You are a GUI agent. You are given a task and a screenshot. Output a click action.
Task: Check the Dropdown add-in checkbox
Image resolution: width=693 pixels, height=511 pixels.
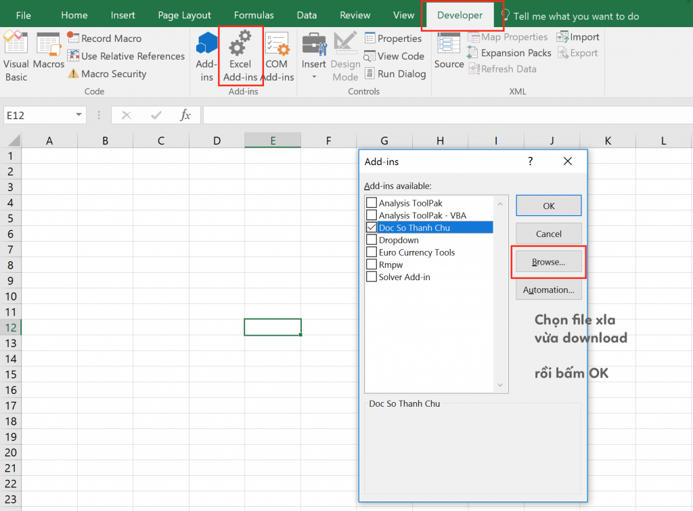[372, 240]
